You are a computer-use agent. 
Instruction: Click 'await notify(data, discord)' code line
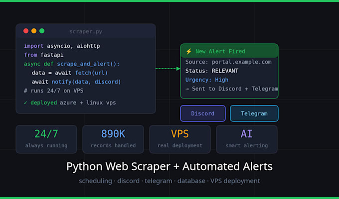[76, 82]
